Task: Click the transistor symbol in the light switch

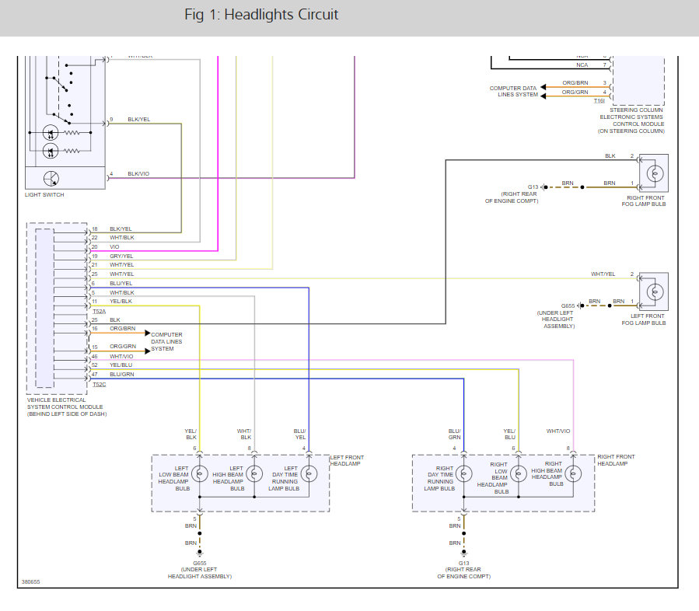Action: click(x=51, y=178)
